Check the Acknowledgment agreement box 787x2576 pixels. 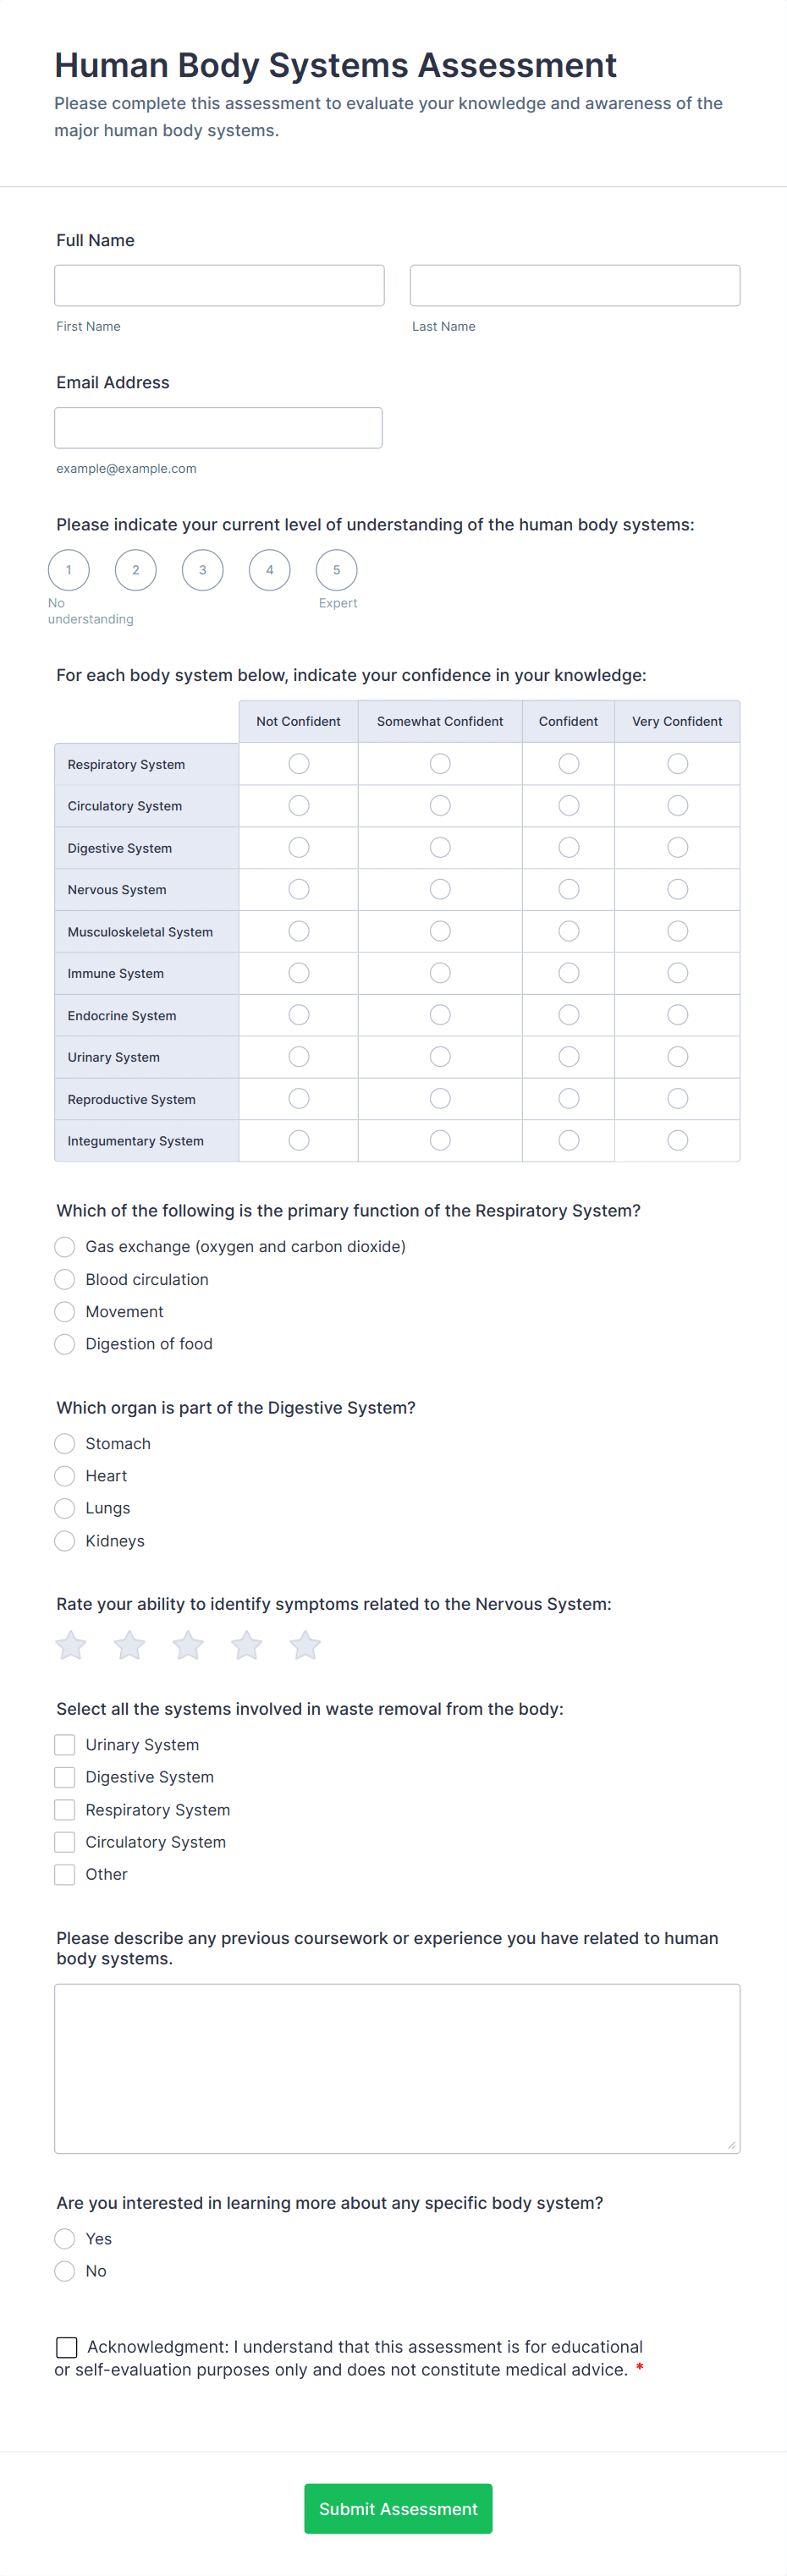[x=66, y=2347]
